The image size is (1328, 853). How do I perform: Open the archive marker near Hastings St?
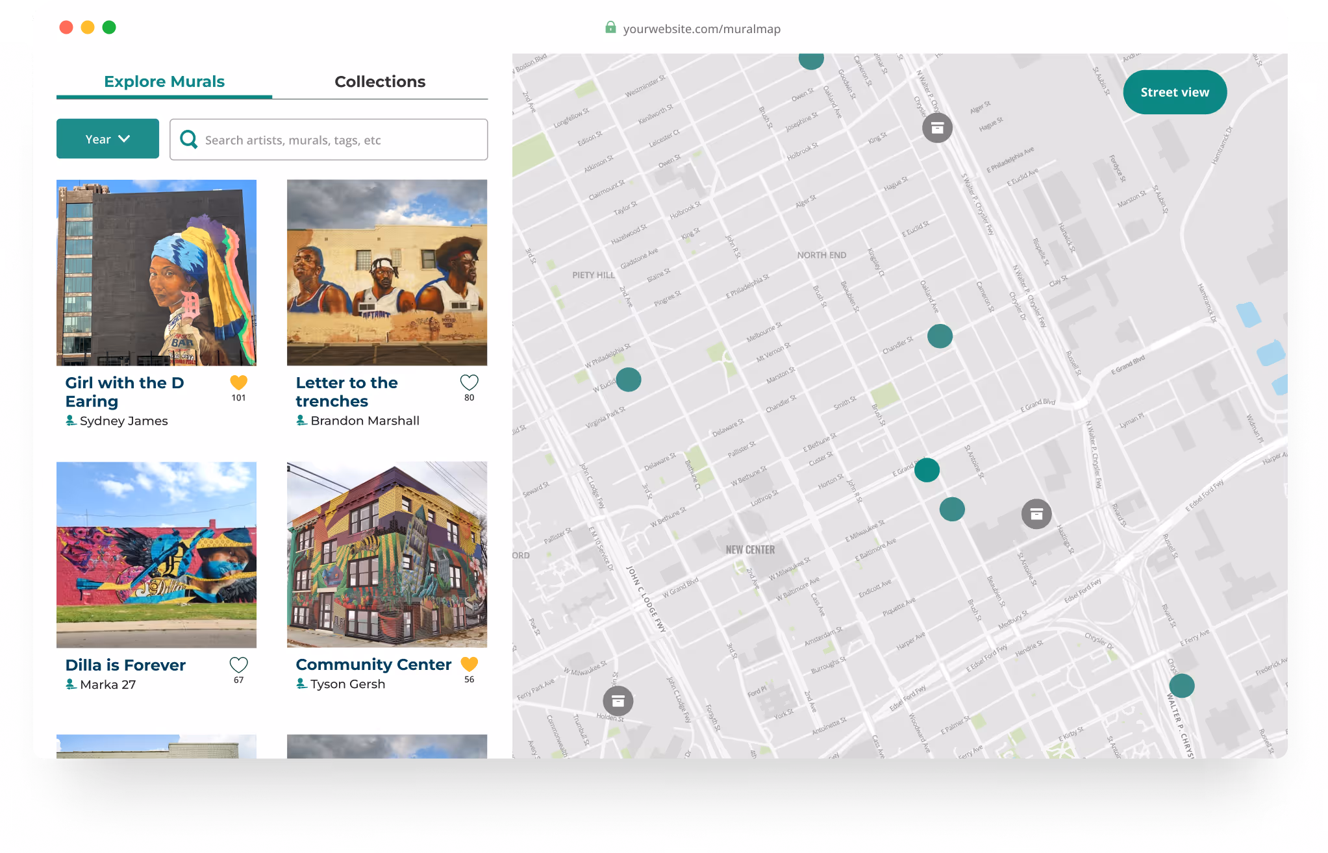(x=1036, y=514)
